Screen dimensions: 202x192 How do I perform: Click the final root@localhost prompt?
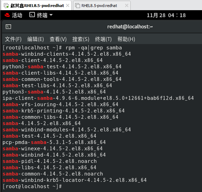click(33, 187)
